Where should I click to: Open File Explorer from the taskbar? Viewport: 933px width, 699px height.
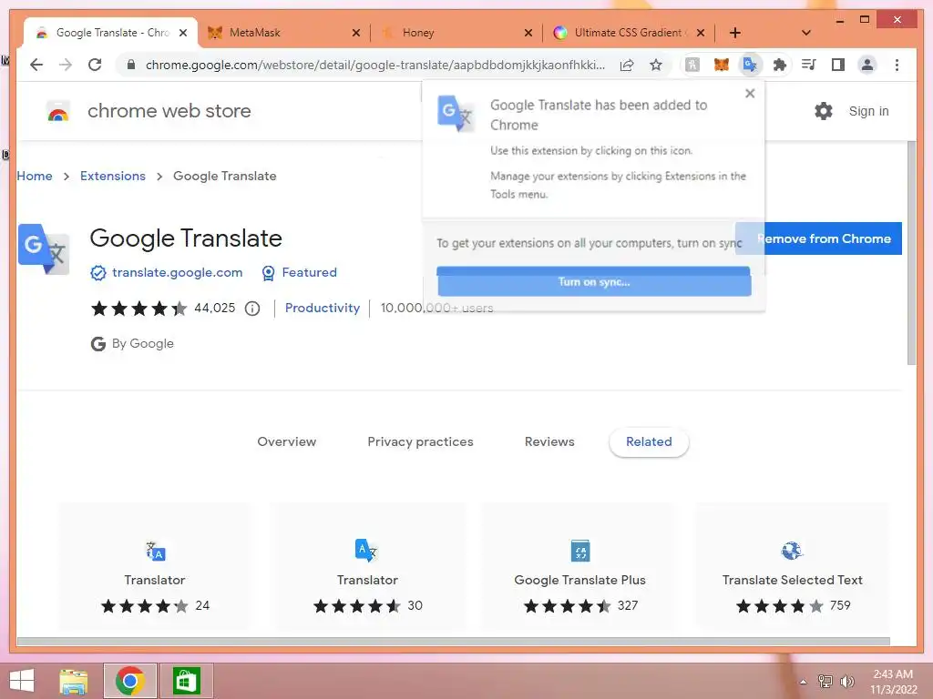74,681
